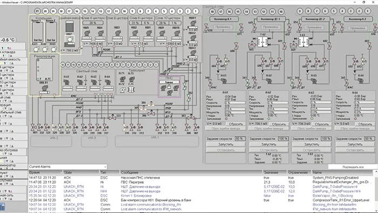The height and width of the screenshot is (213, 378).
Task: Select control valve 304
Action: 151,104
